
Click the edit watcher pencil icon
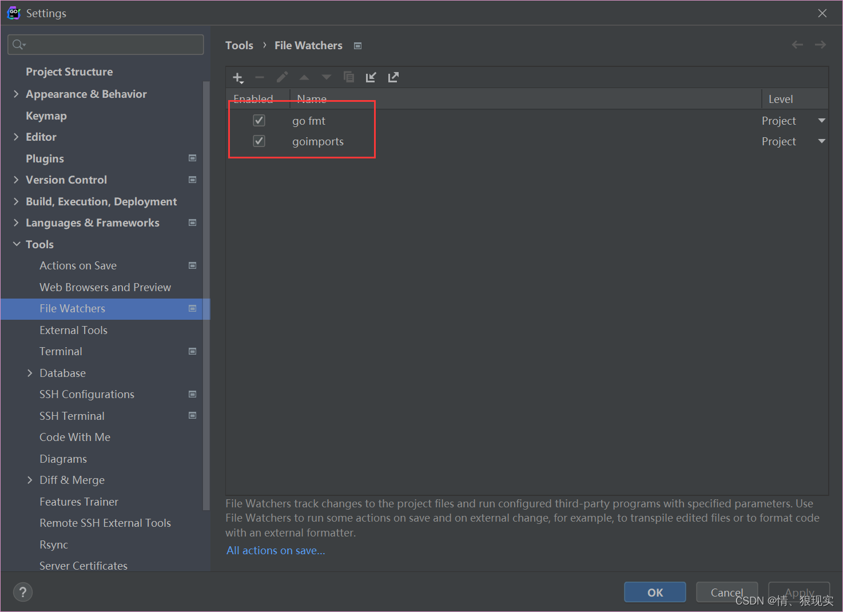[x=282, y=77]
